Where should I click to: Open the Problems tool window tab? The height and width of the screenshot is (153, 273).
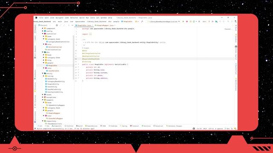(x=113, y=126)
